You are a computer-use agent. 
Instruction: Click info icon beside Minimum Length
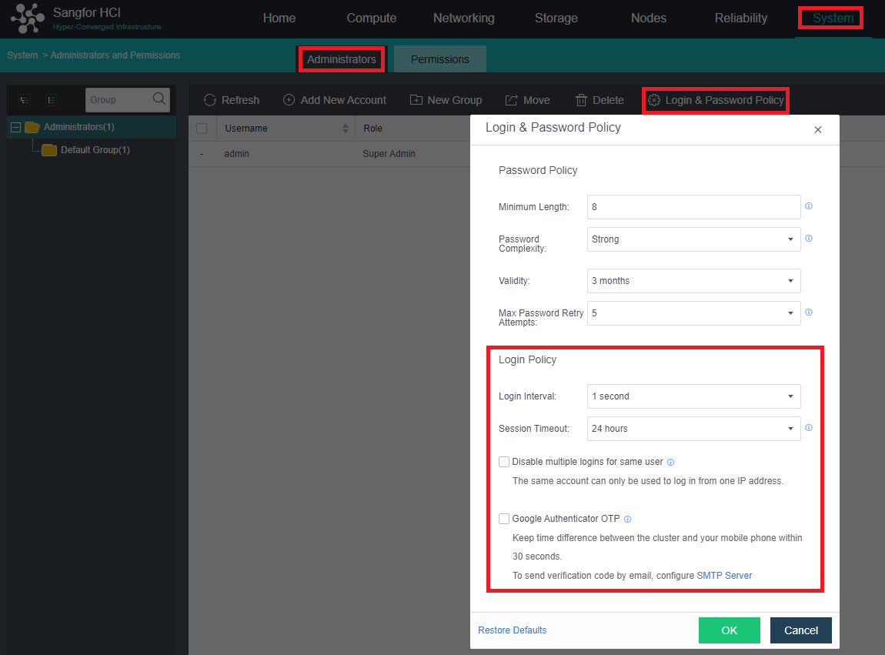point(809,206)
